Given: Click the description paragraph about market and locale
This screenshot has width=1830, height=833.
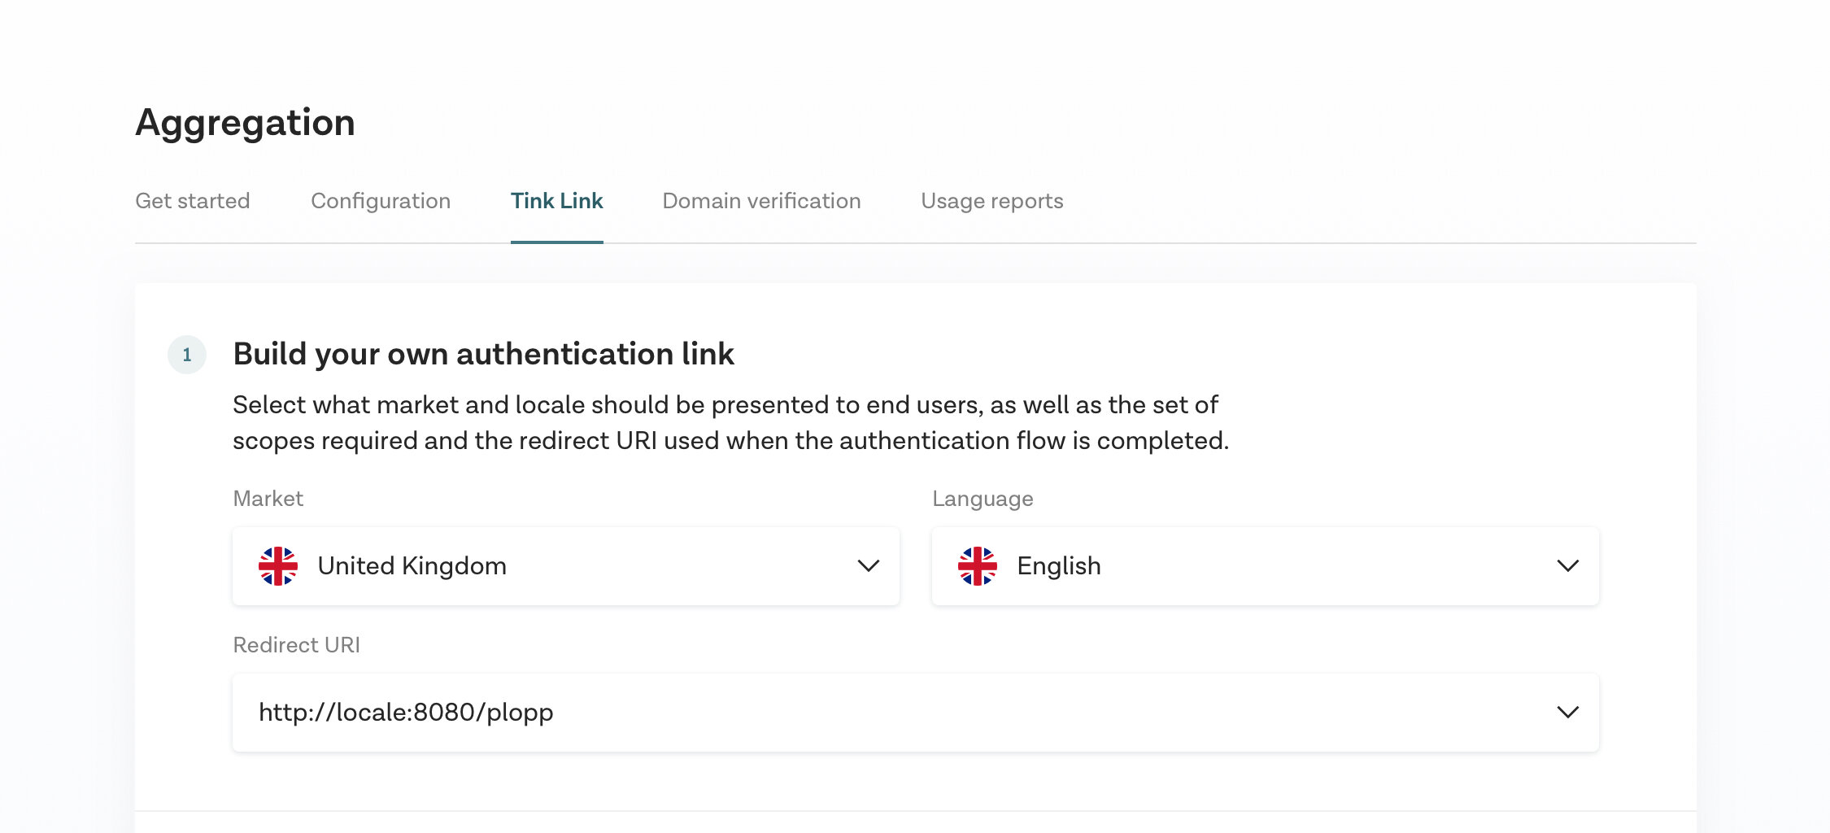Looking at the screenshot, I should [x=730, y=422].
